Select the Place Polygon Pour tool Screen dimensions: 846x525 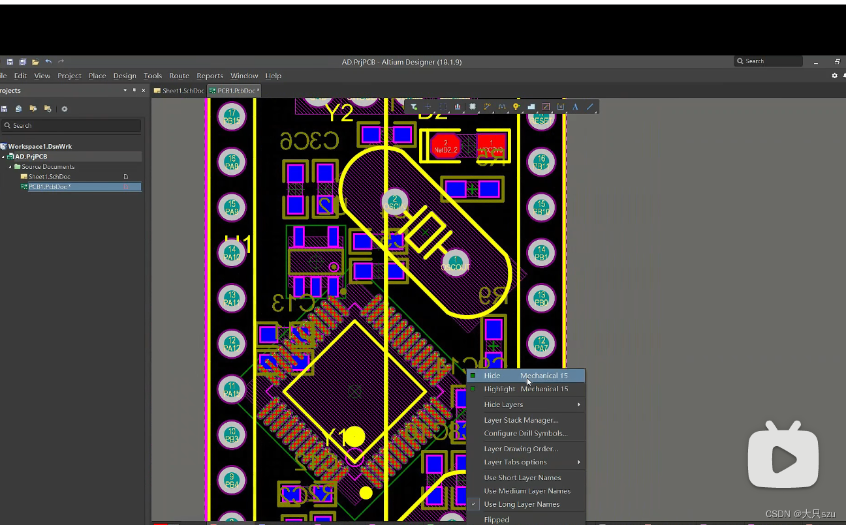pyautogui.click(x=531, y=107)
